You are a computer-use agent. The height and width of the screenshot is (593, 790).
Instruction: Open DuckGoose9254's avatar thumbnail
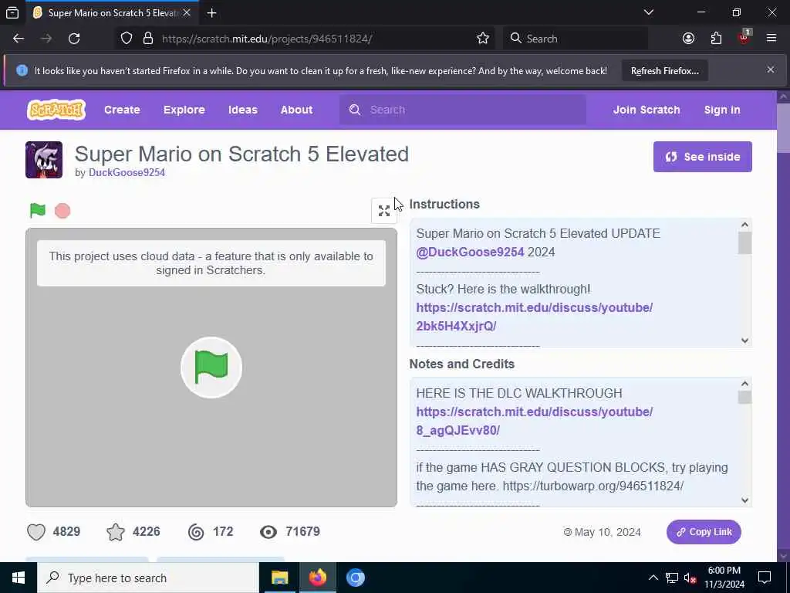pyautogui.click(x=44, y=160)
